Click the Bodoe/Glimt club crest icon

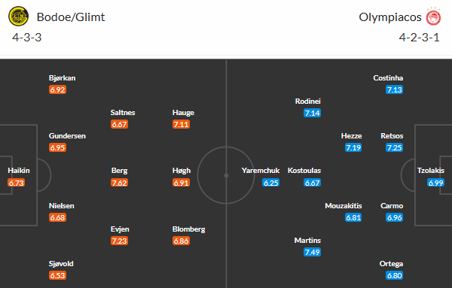pos(18,17)
